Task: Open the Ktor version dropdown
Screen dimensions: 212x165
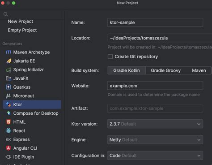Action: [x=155, y=124]
